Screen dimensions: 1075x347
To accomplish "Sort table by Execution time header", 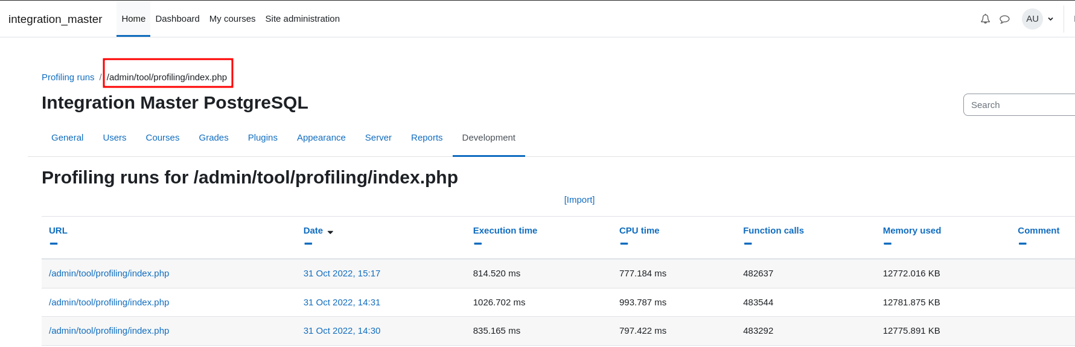I will pos(505,231).
